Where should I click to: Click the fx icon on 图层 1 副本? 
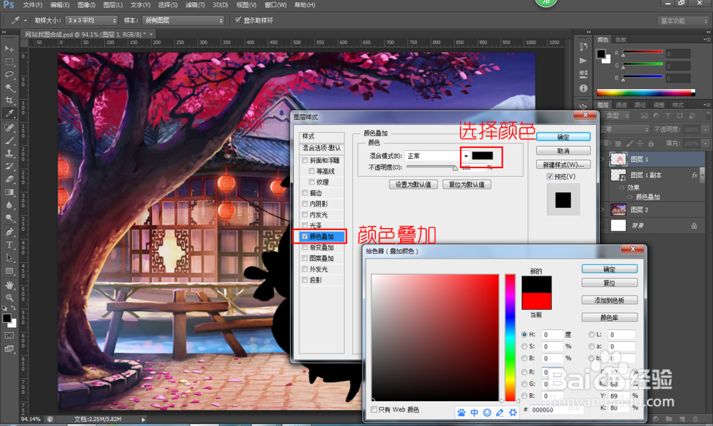coord(694,175)
